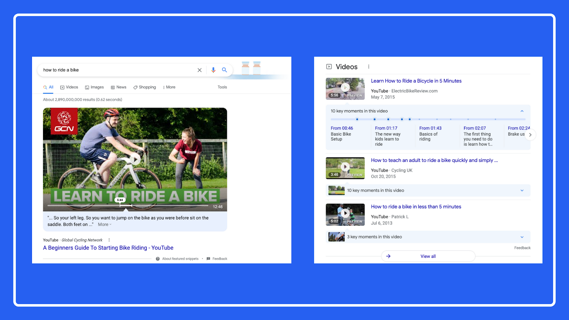Start voice search with the microphone icon
The height and width of the screenshot is (320, 569).
213,70
